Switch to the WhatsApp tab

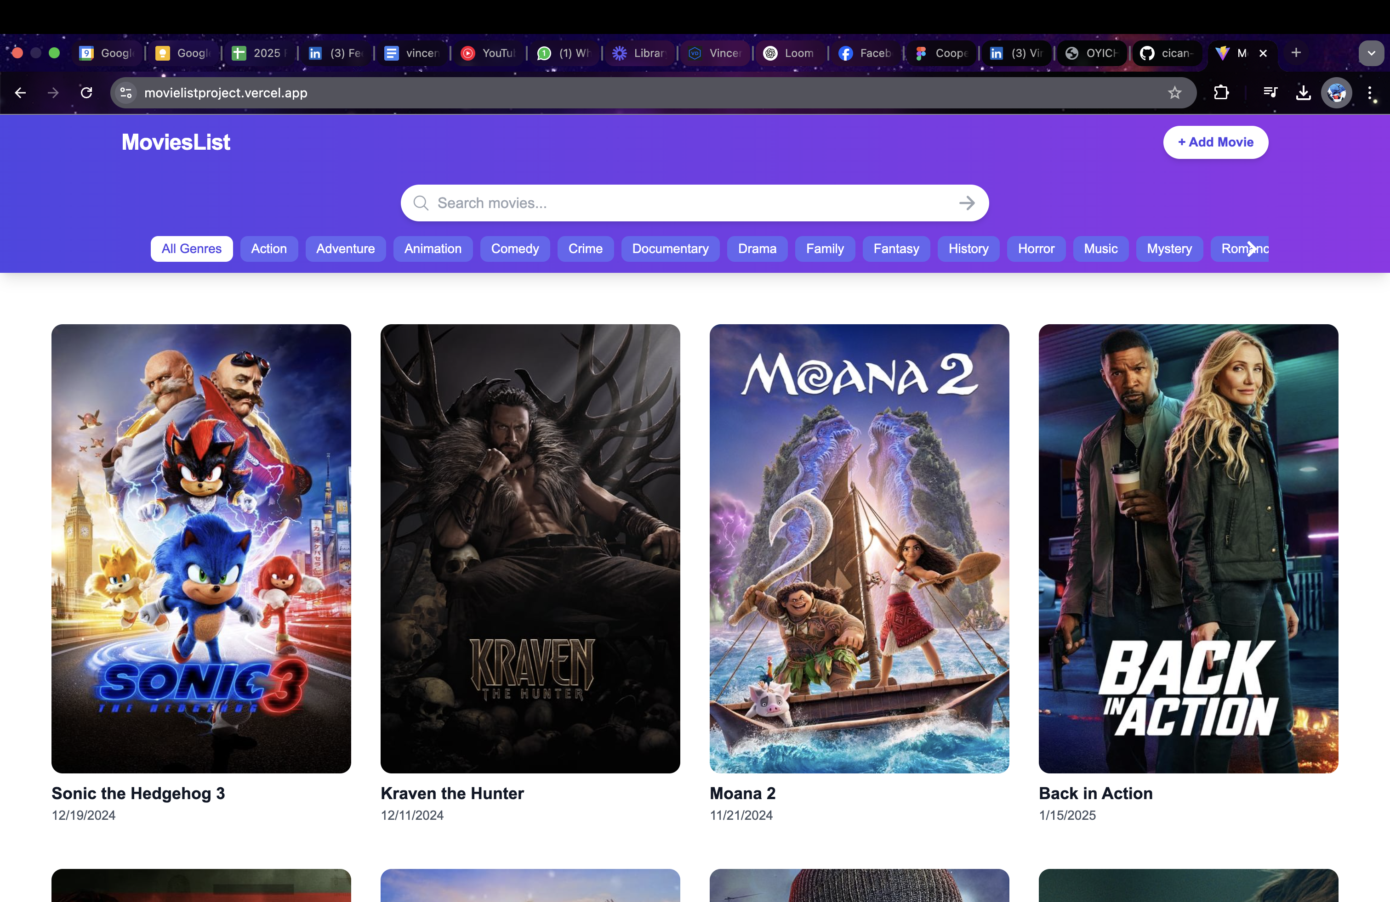(564, 53)
